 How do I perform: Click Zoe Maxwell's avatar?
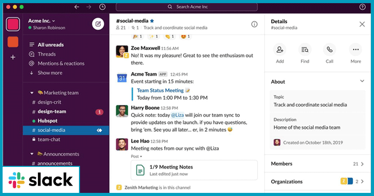pyautogui.click(x=122, y=51)
